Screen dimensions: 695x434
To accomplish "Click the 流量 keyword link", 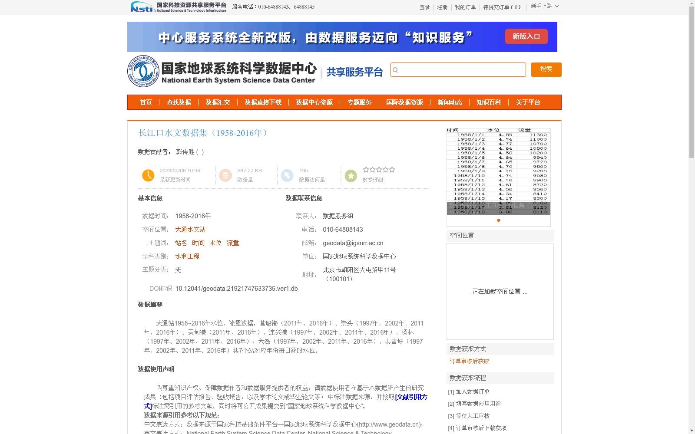I will tap(233, 243).
